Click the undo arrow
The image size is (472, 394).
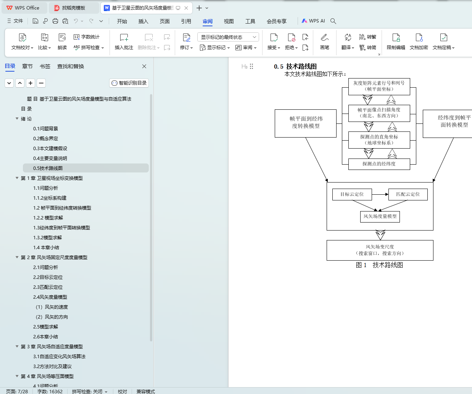click(x=76, y=21)
